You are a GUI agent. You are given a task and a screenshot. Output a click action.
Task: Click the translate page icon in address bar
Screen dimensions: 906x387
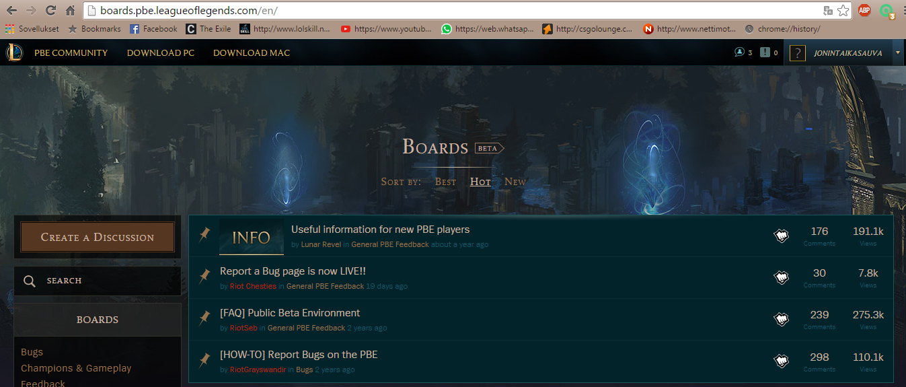coord(828,11)
